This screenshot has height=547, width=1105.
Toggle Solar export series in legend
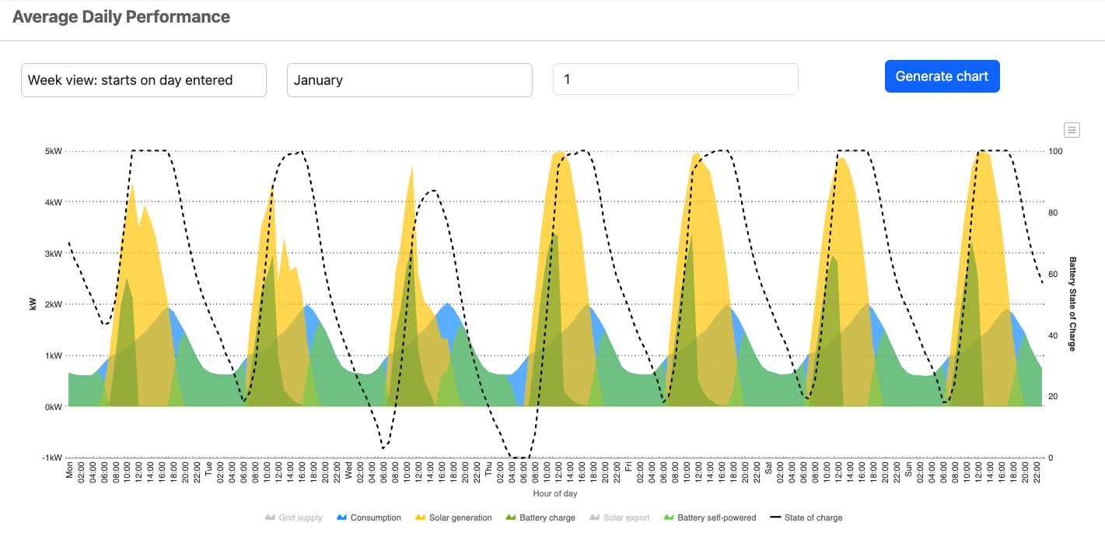click(x=620, y=517)
